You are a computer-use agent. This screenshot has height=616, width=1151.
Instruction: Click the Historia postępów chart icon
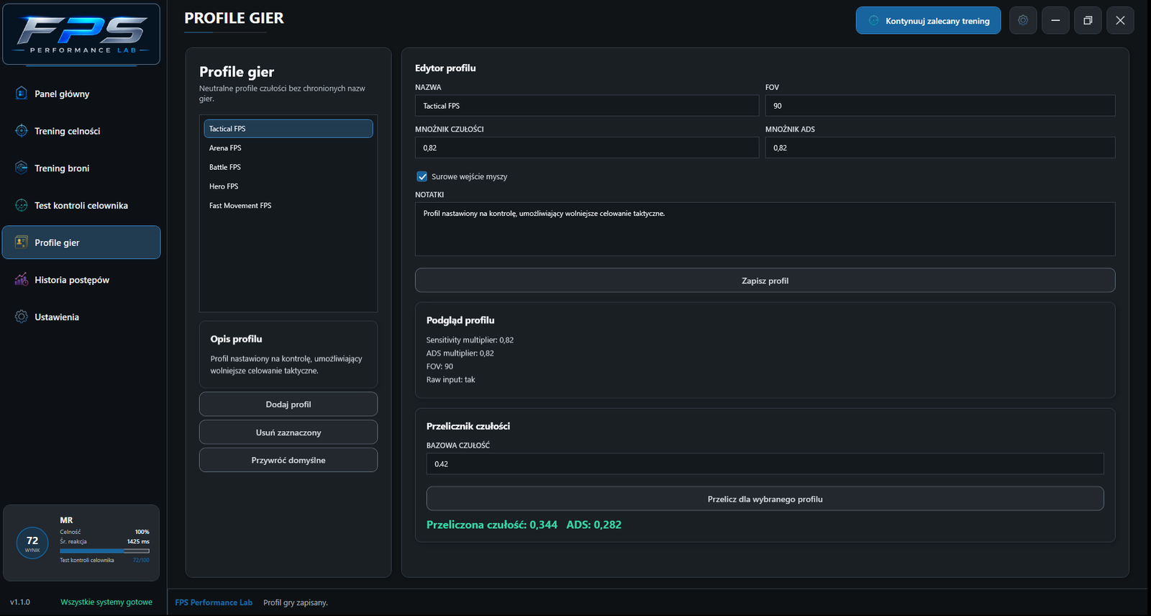(22, 280)
